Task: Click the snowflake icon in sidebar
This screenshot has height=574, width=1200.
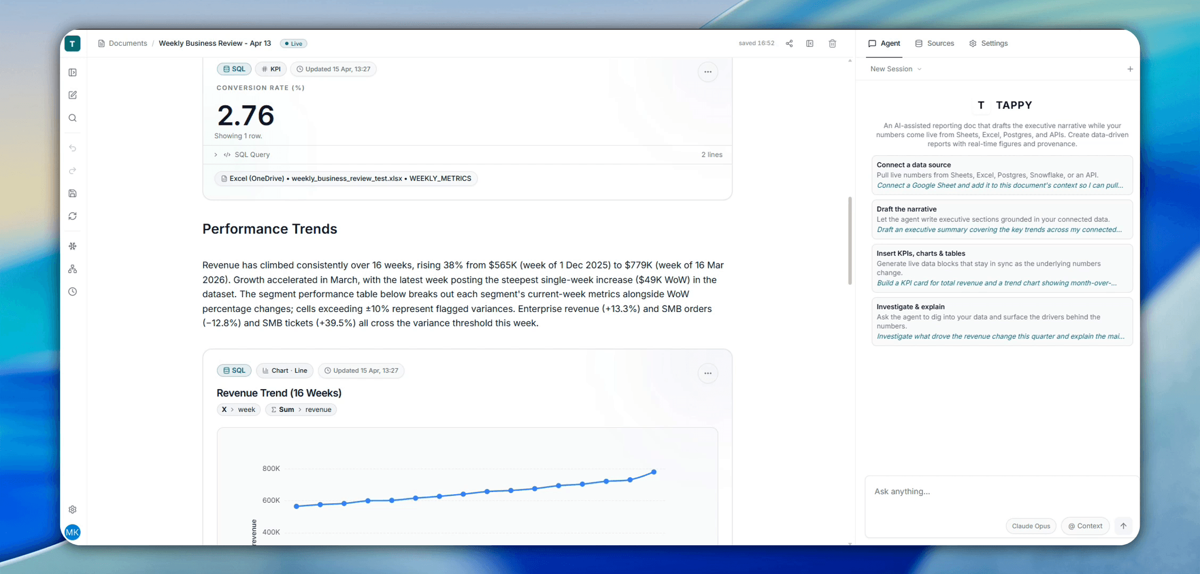Action: tap(73, 246)
